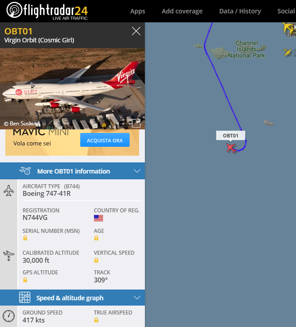
Task: Click the True Airspeed lock icon
Action: click(96, 320)
